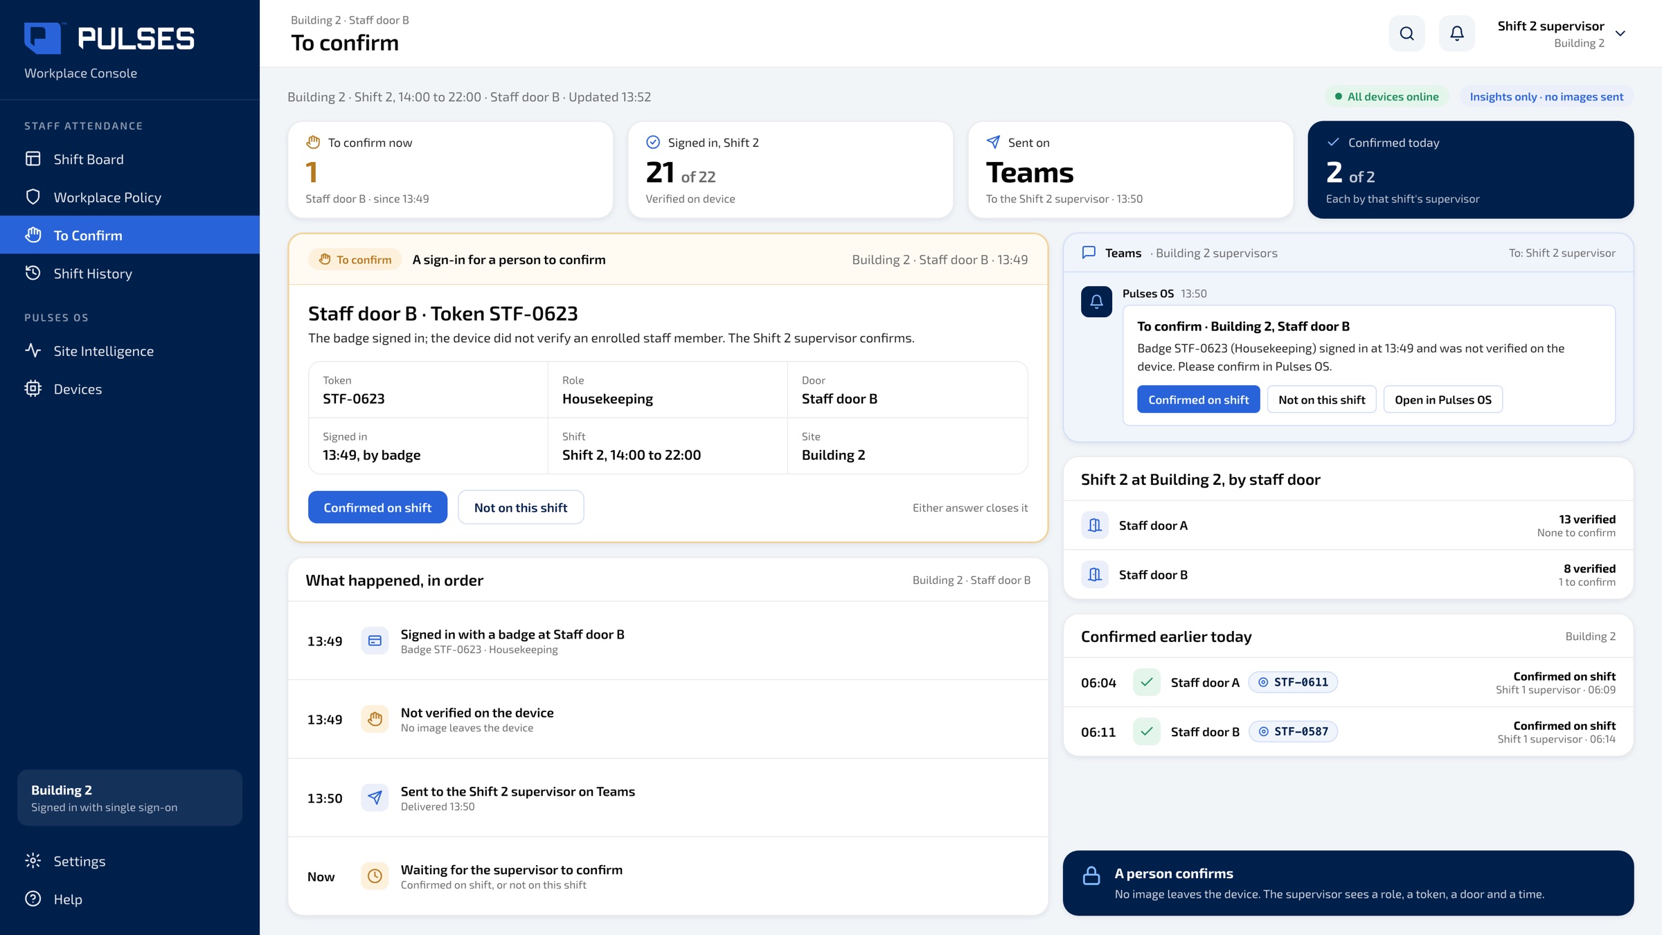The height and width of the screenshot is (935, 1662).
Task: Click the badge card icon at 13:49
Action: (375, 641)
